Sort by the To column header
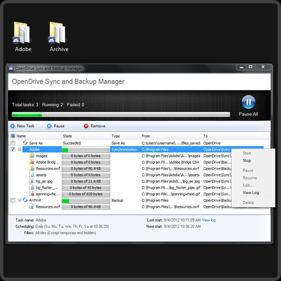 tap(206, 136)
